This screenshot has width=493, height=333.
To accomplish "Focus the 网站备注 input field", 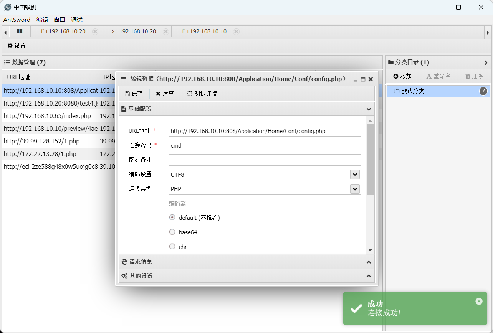I will pos(265,160).
